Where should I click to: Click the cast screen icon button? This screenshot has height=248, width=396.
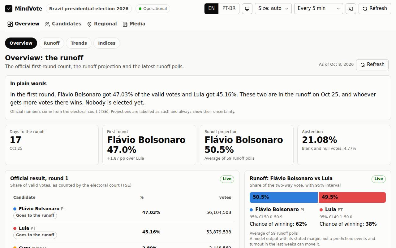coord(351,9)
